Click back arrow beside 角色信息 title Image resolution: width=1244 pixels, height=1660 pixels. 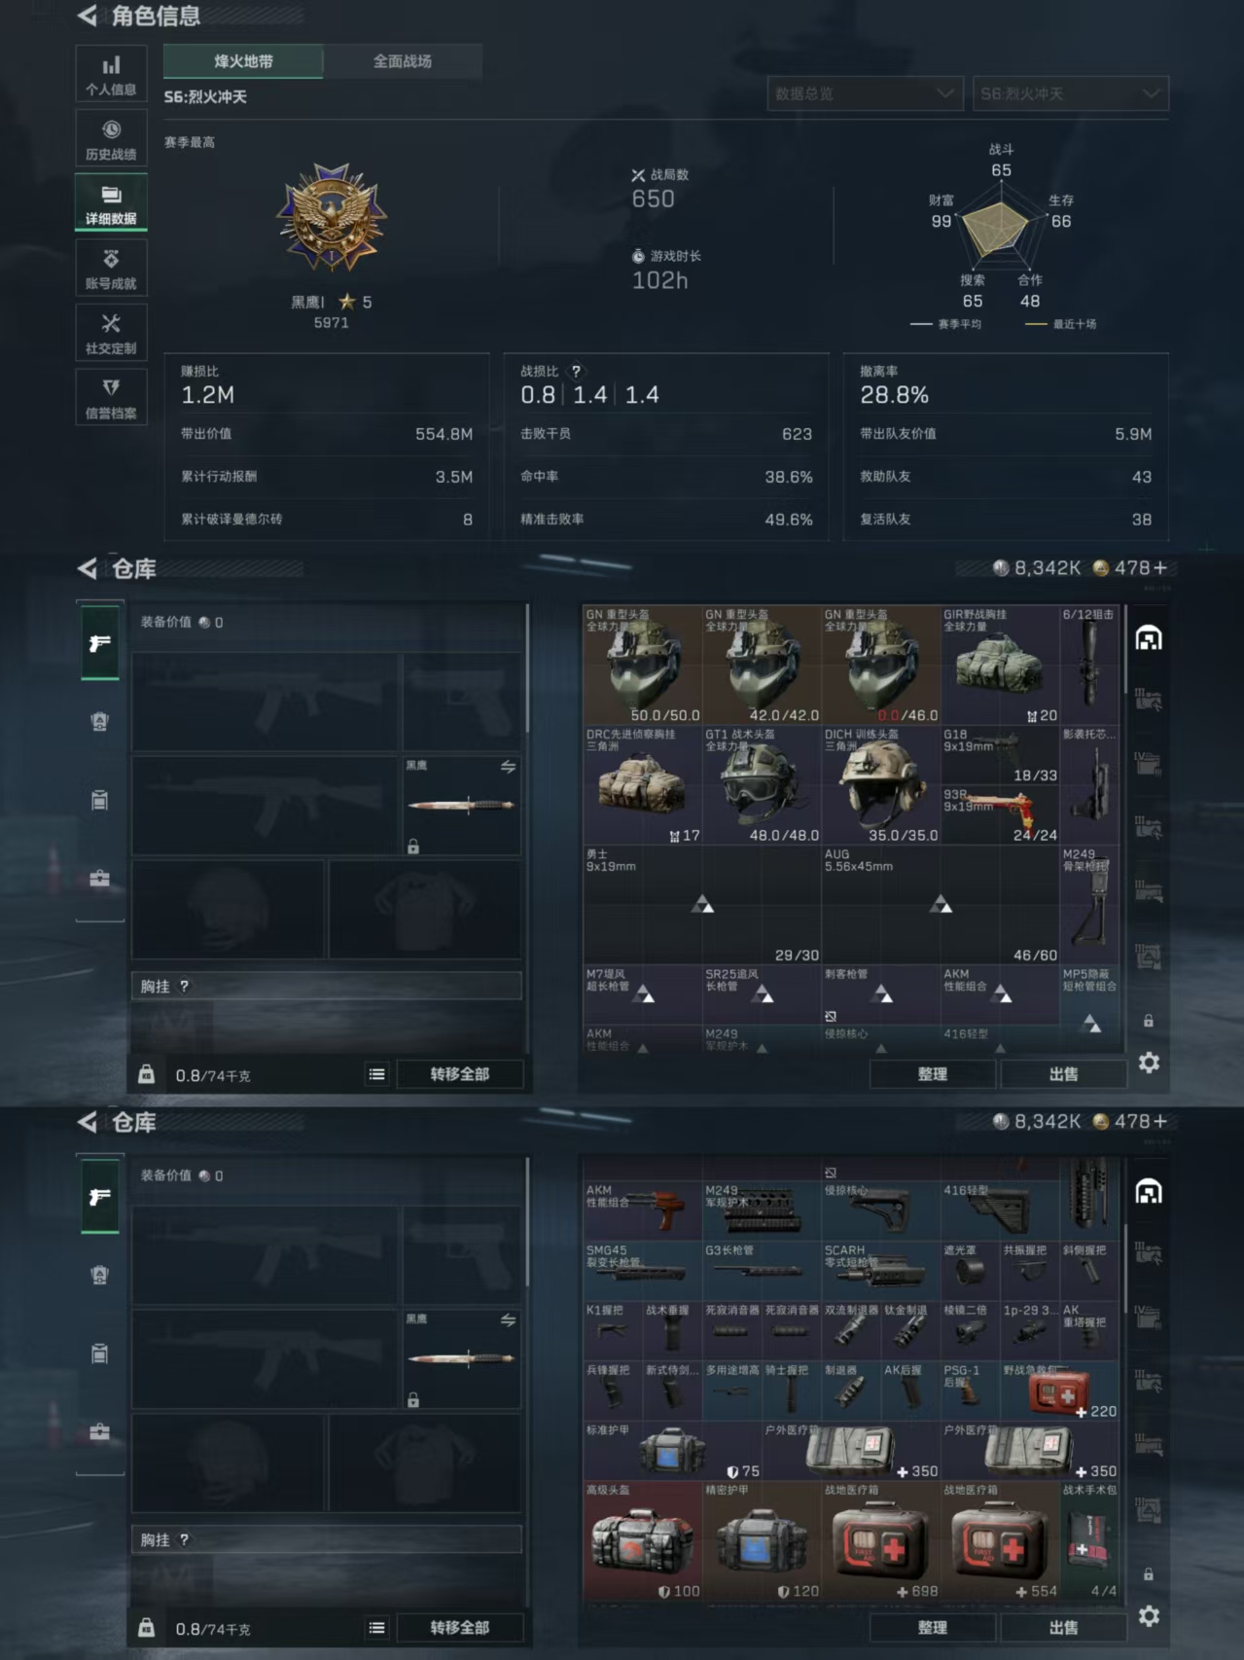point(88,16)
